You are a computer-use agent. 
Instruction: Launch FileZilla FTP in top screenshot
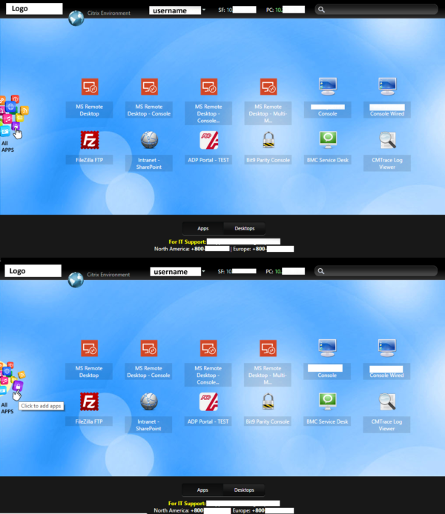click(90, 140)
